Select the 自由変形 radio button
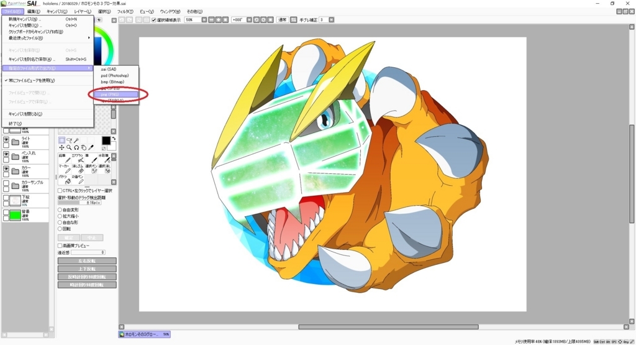The width and height of the screenshot is (636, 345). click(x=60, y=210)
